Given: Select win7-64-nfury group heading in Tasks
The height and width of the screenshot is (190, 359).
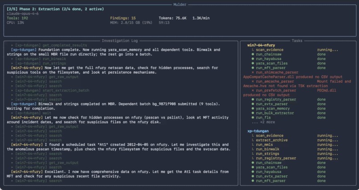Looking at the screenshot, I should point(261,45).
